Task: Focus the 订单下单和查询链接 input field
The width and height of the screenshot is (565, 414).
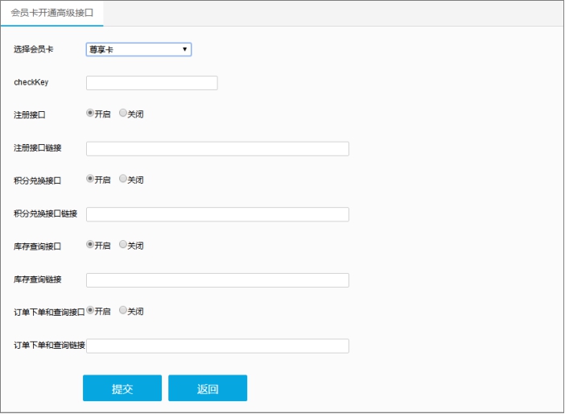Action: 217,346
